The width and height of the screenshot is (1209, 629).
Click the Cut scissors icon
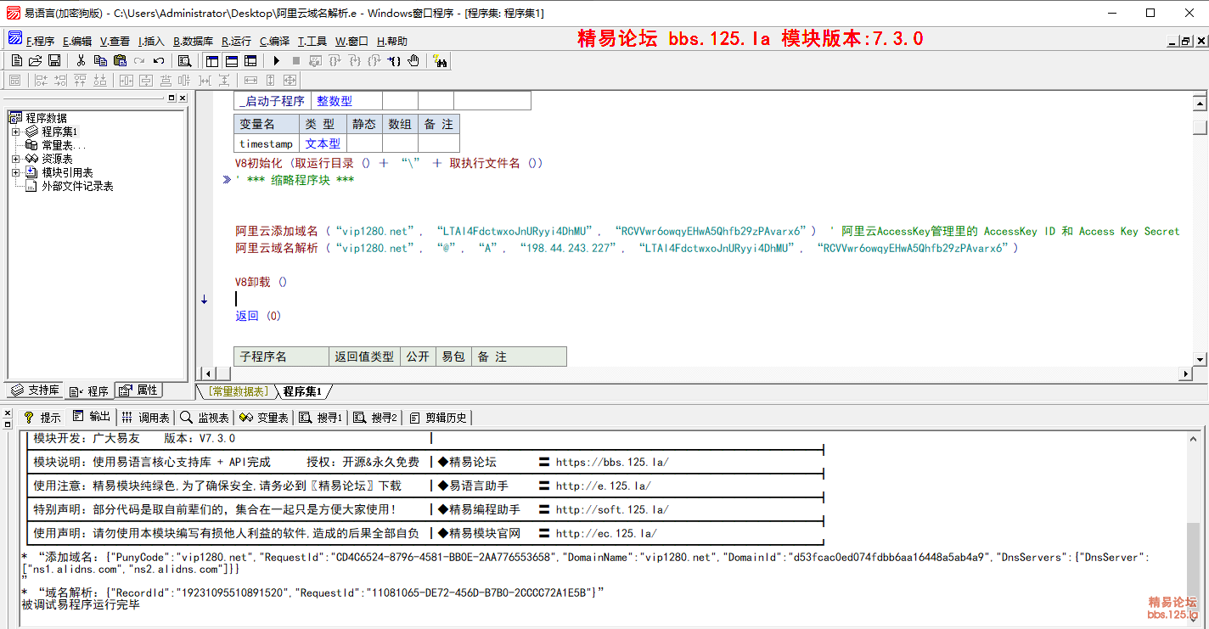coord(81,60)
